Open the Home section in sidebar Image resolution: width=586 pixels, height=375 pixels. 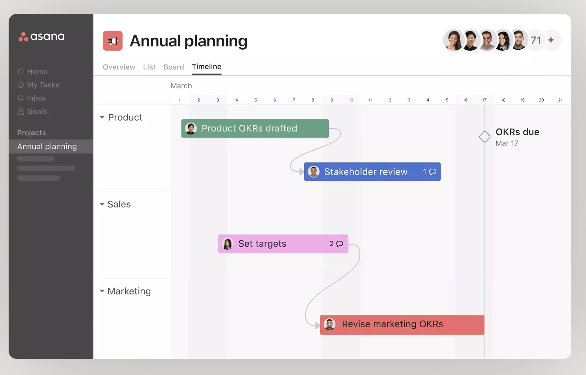[x=37, y=71]
